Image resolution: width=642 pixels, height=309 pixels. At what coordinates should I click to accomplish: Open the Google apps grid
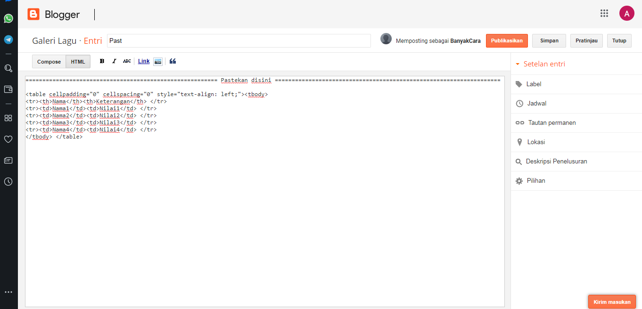click(604, 13)
